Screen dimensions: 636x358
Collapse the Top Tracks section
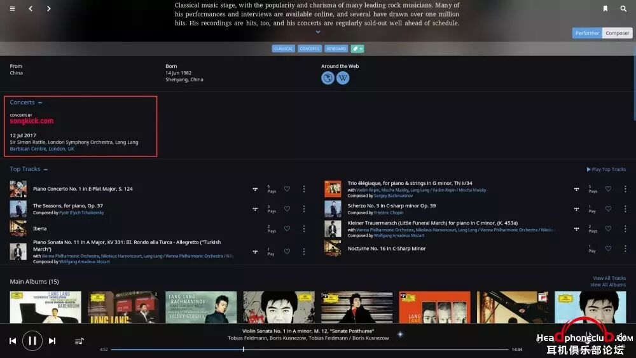point(45,170)
